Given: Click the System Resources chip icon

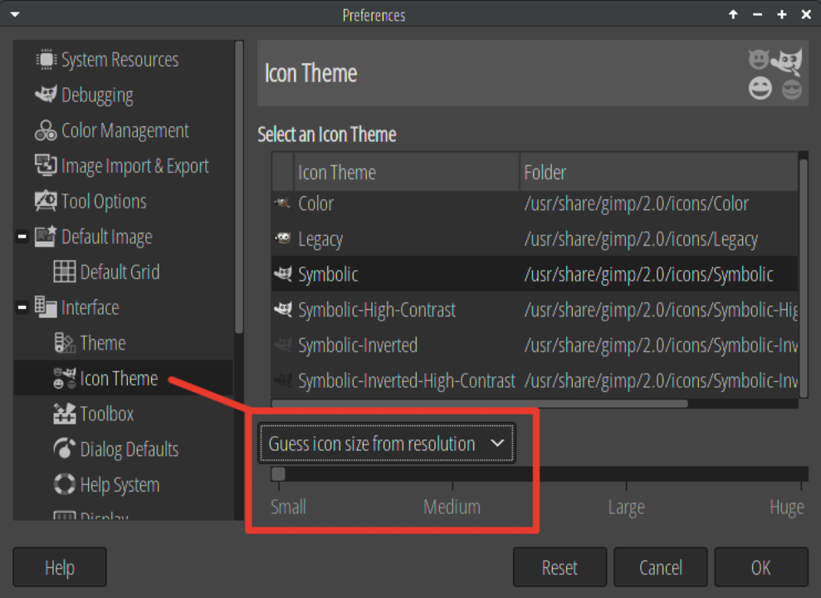Looking at the screenshot, I should pos(46,60).
